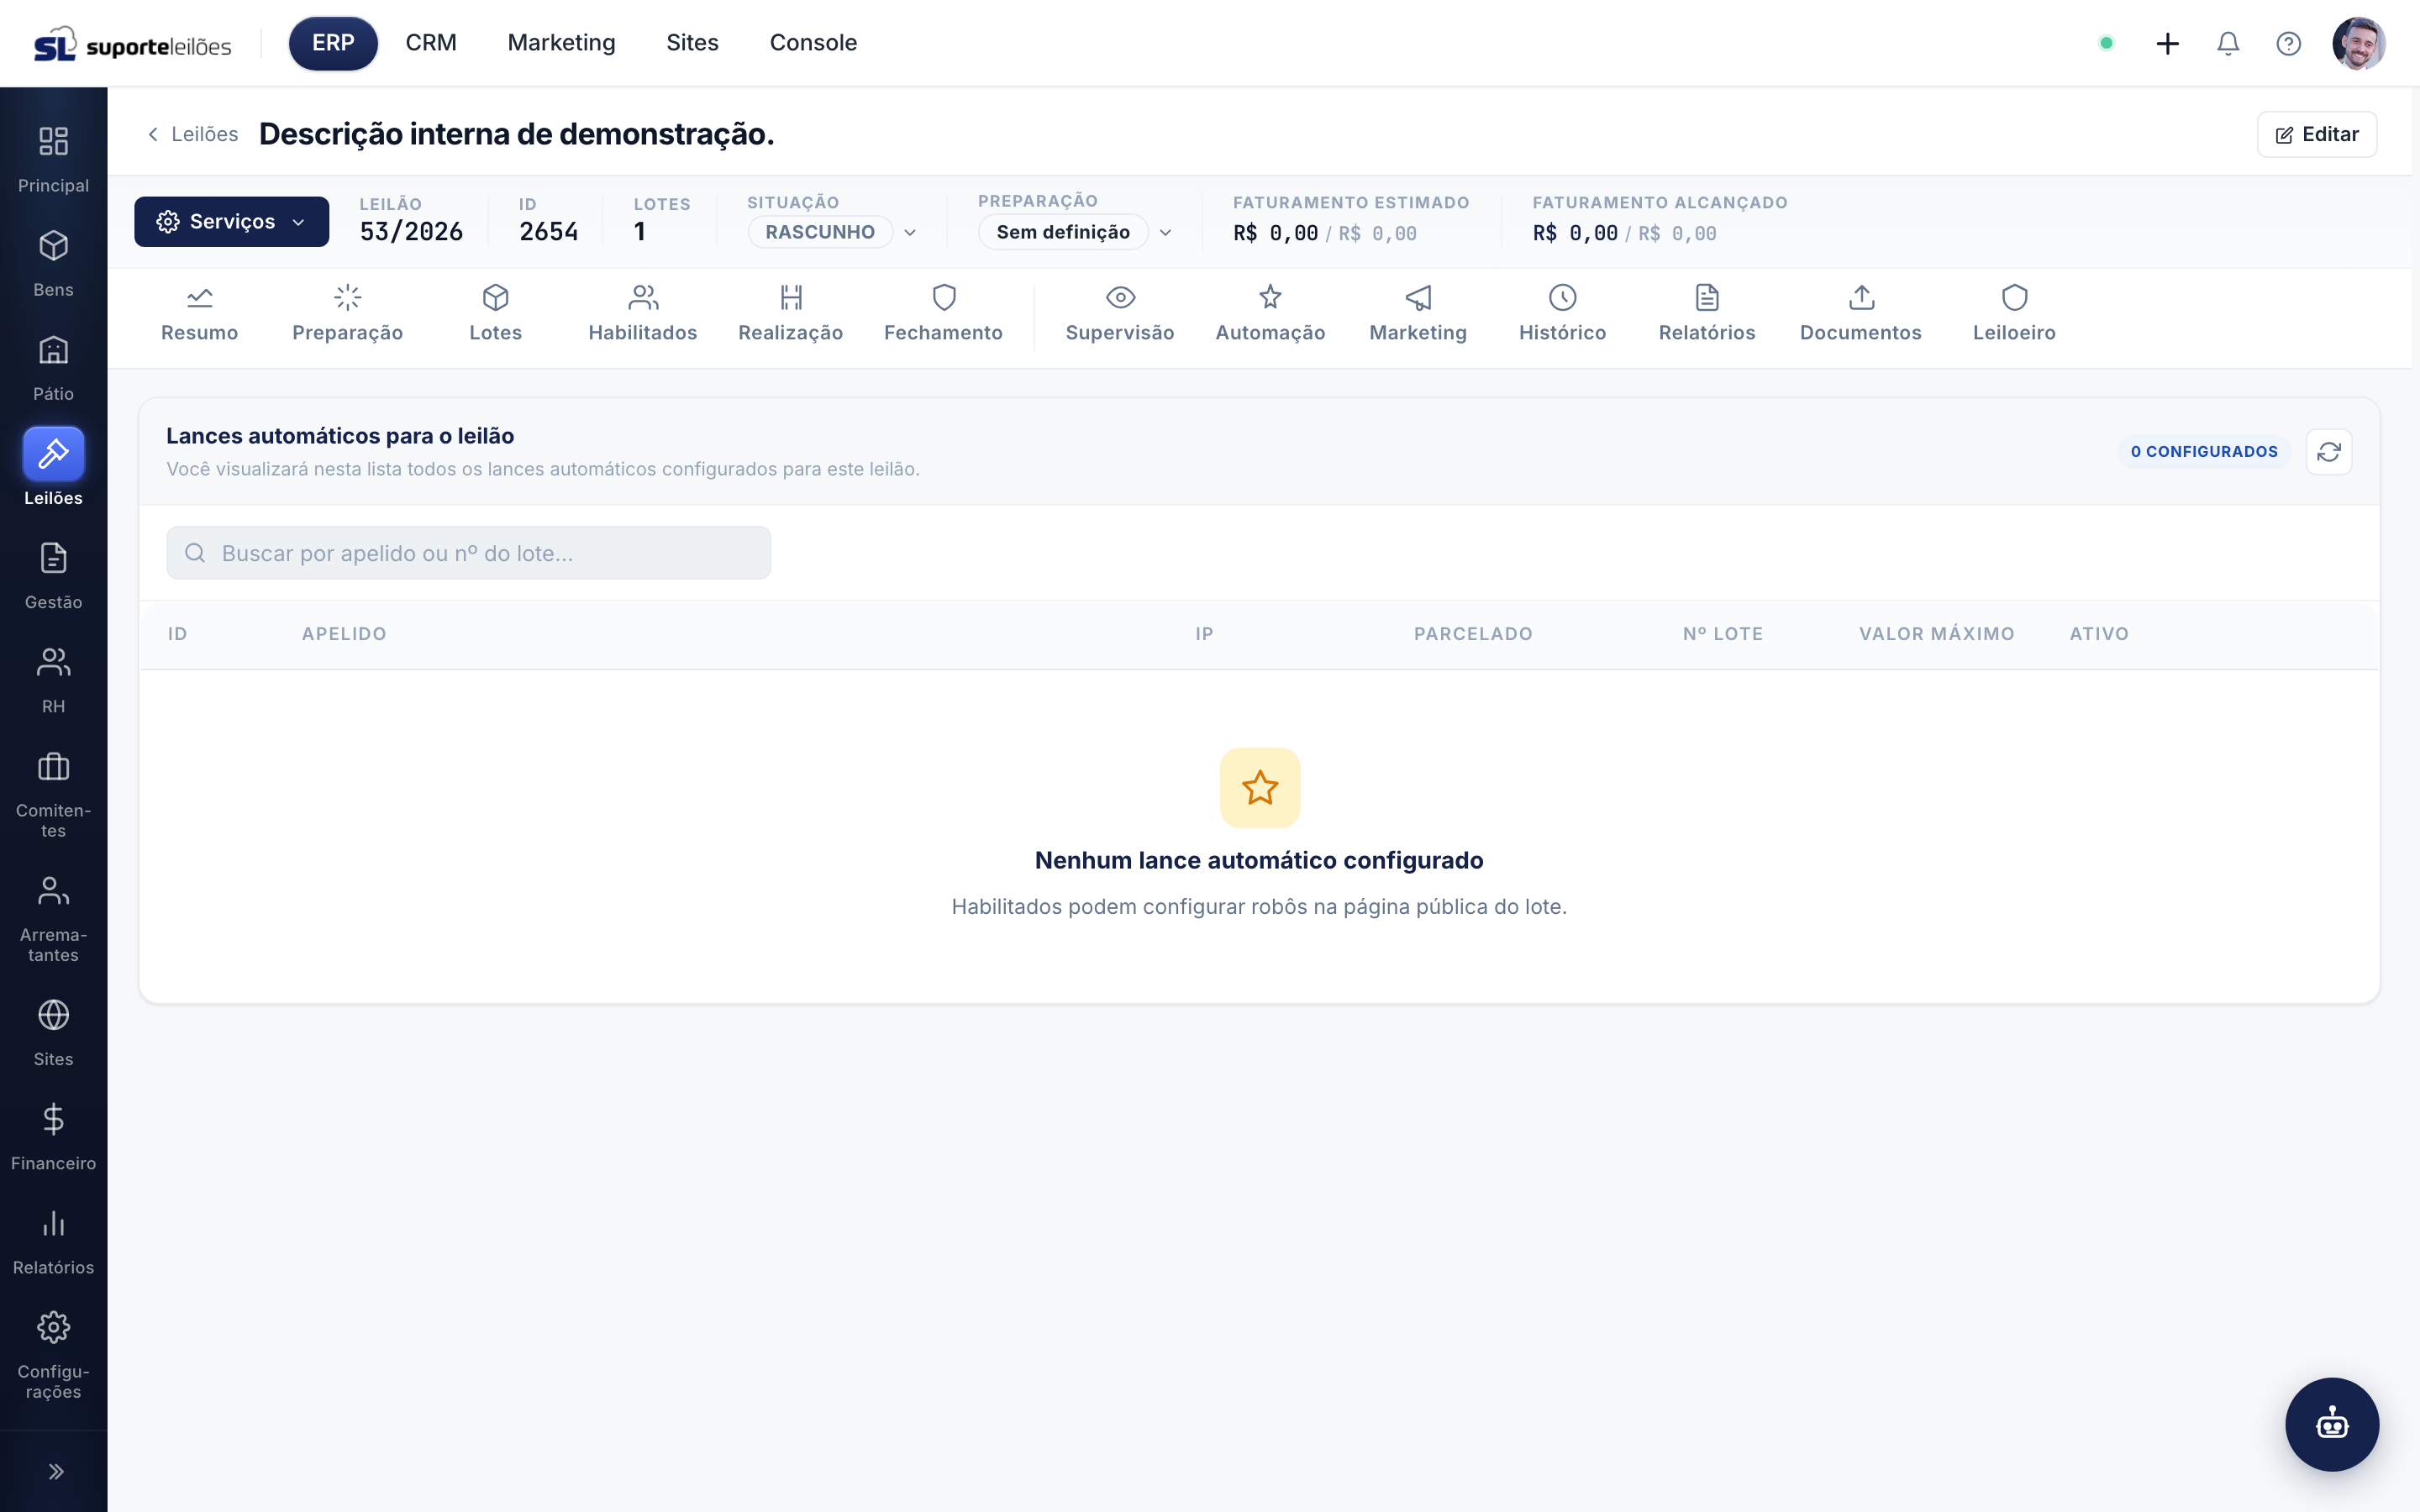The height and width of the screenshot is (1512, 2420).
Task: Open the Documentos tab
Action: (1860, 314)
